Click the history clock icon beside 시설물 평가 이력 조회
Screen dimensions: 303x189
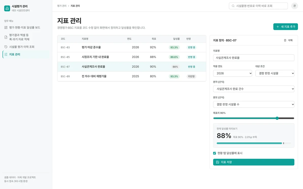tap(6, 47)
